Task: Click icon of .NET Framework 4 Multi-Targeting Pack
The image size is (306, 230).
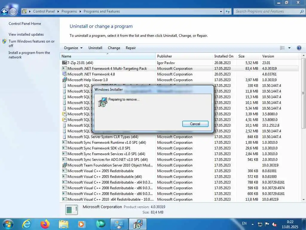Action: click(x=65, y=69)
